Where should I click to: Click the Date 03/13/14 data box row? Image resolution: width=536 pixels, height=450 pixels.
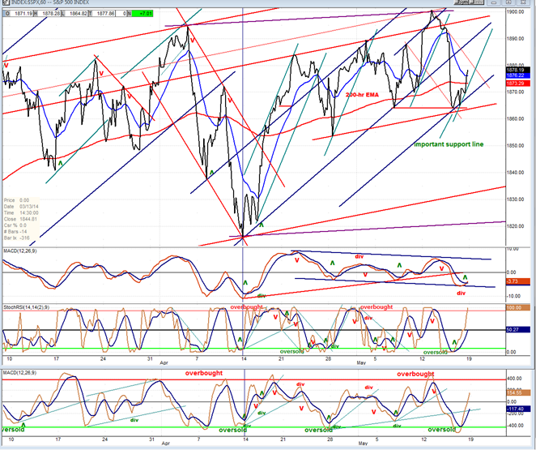pos(21,207)
